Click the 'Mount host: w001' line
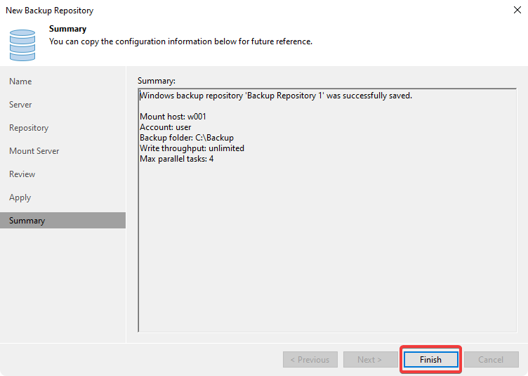 (x=173, y=117)
